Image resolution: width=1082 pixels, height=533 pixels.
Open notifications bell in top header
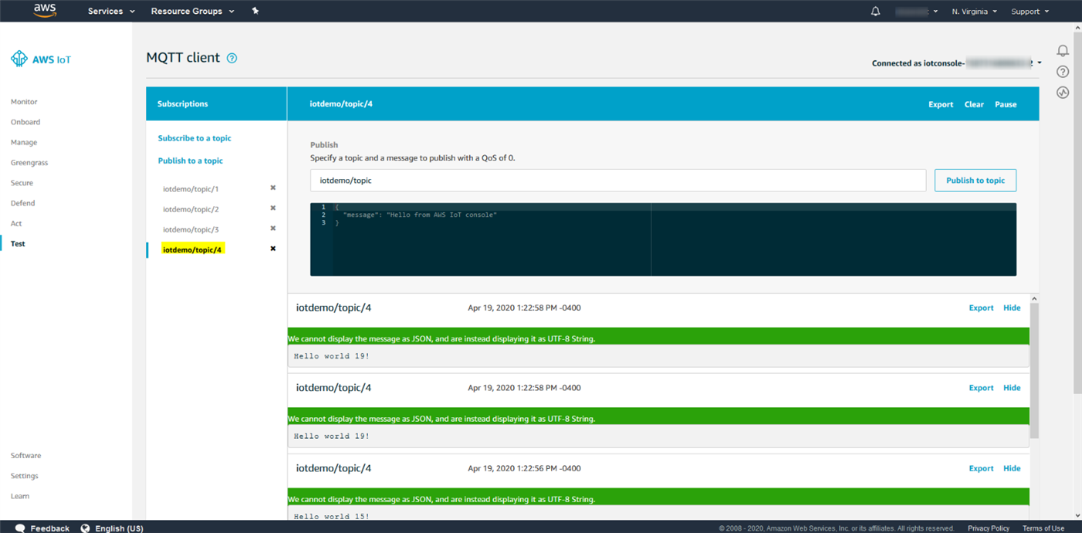[x=875, y=12]
